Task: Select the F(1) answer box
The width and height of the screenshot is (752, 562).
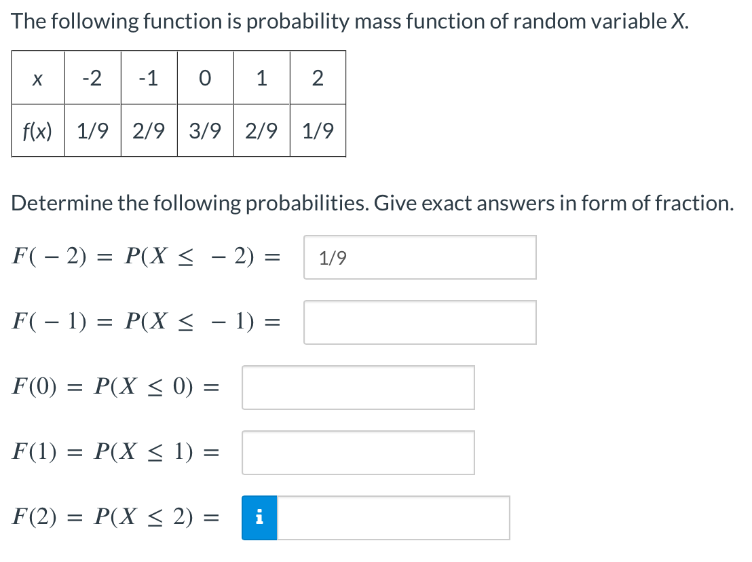Action: [358, 452]
